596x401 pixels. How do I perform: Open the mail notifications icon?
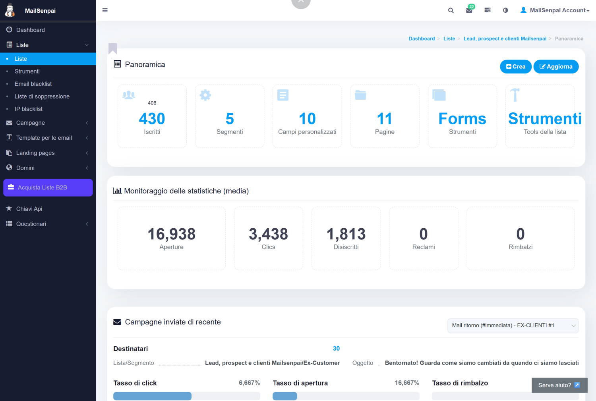coord(469,10)
